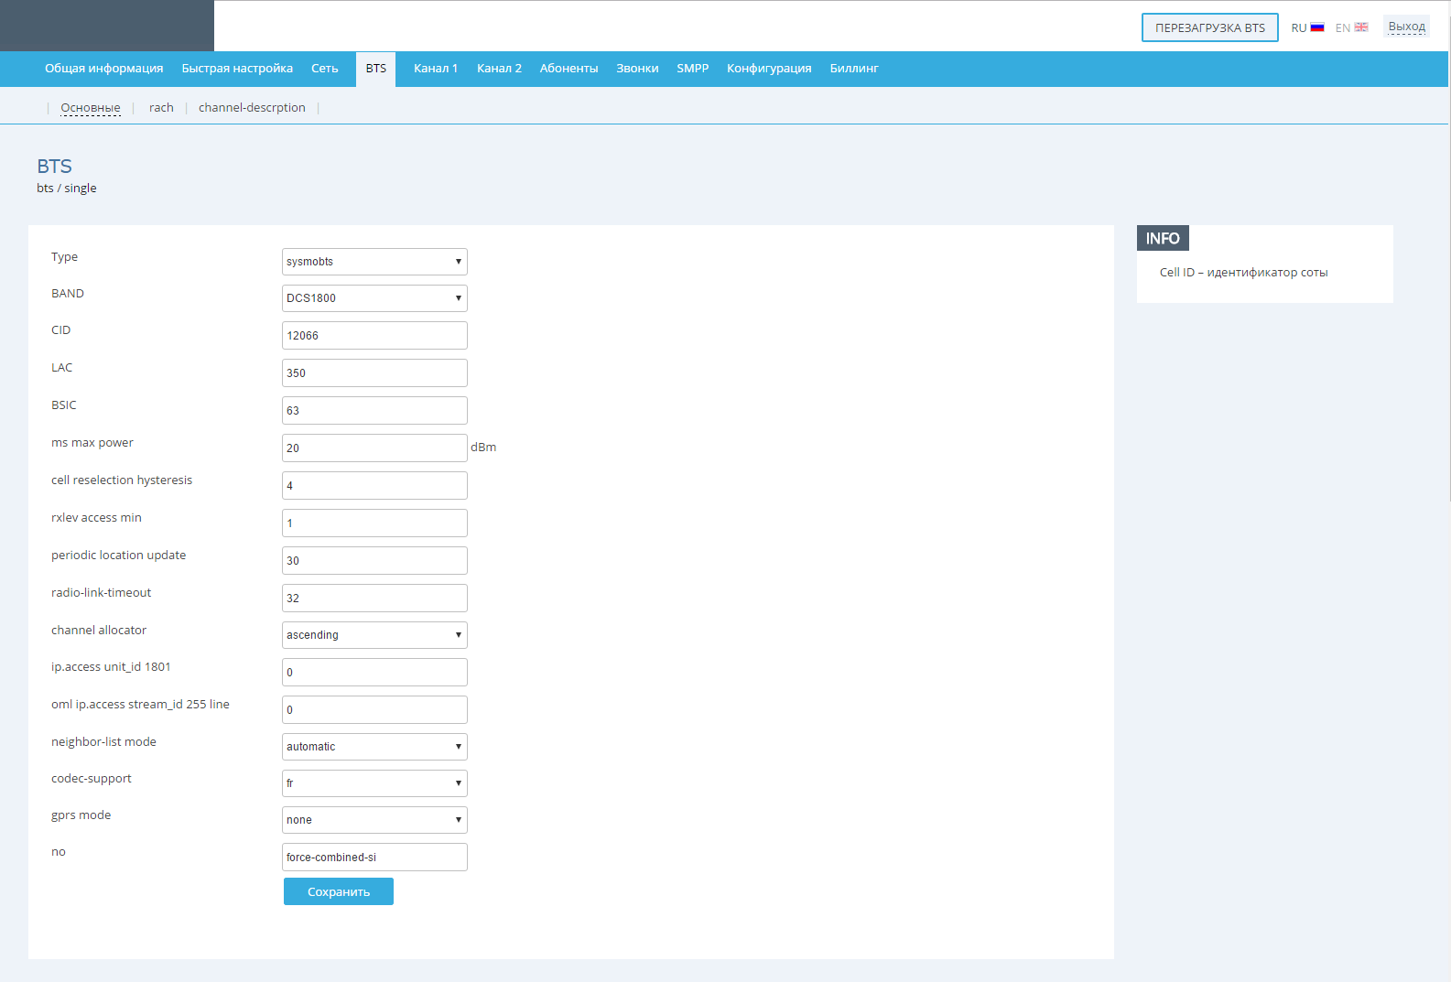Focus the periodic location update field
The width and height of the screenshot is (1451, 982).
374,561
